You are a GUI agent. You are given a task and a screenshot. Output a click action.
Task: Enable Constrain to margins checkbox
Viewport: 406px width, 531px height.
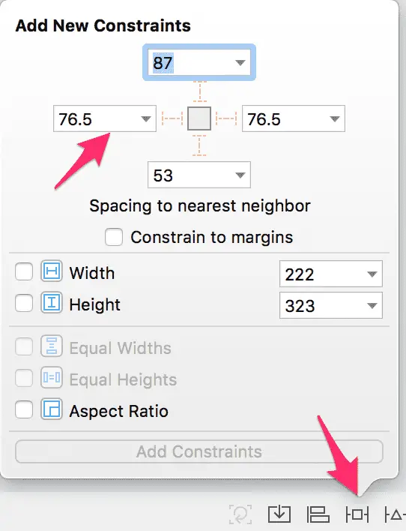pos(114,237)
